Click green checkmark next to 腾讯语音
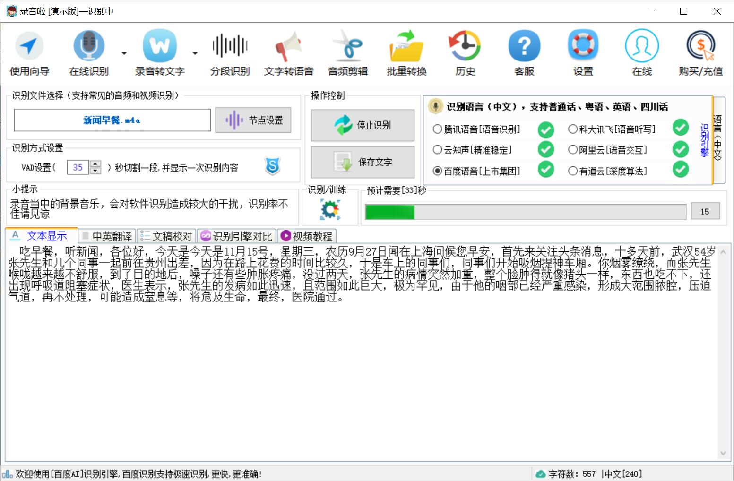 (546, 129)
